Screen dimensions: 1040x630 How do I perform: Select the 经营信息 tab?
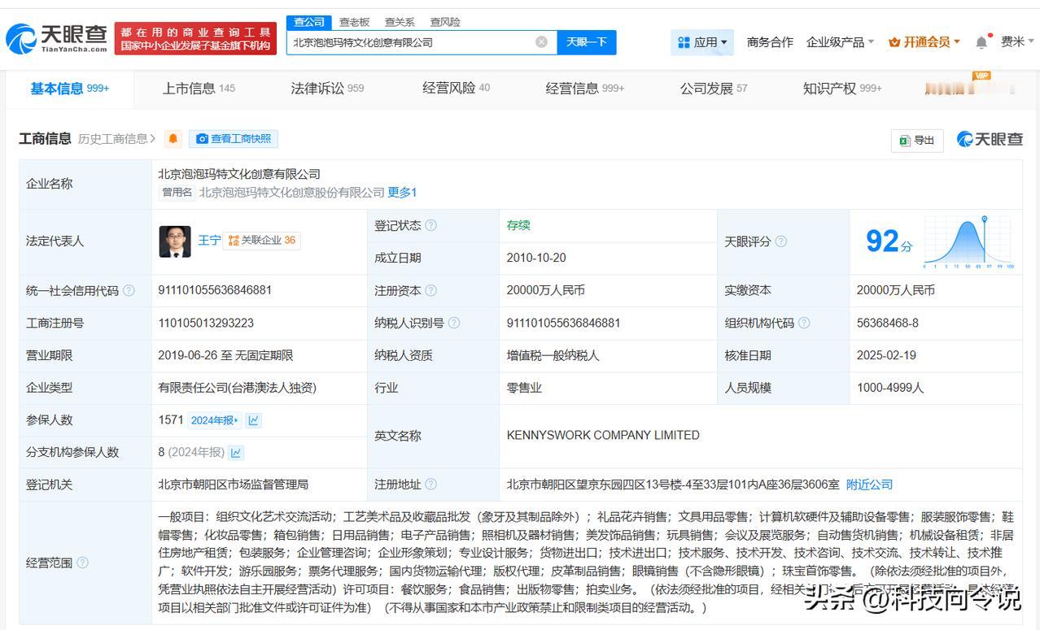tap(584, 89)
